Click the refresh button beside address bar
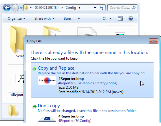The width and height of the screenshot is (161, 126). point(102,8)
